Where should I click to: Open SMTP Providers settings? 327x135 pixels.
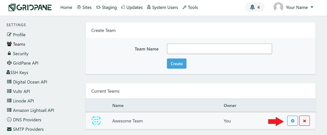[25, 129]
